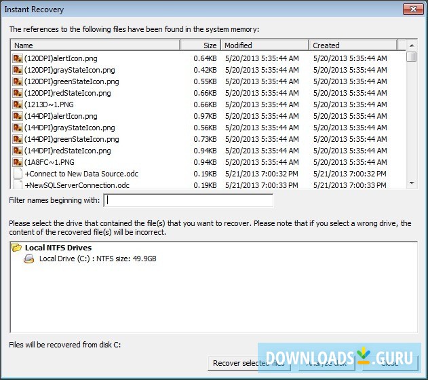Select file (144DPI)greenStateIcon.png
The height and width of the screenshot is (380, 428).
pos(72,139)
